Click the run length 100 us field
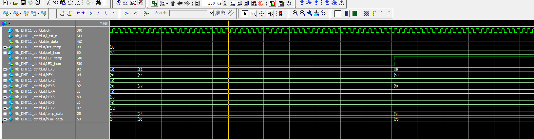This screenshot has width=534, height=139. click(213, 3)
